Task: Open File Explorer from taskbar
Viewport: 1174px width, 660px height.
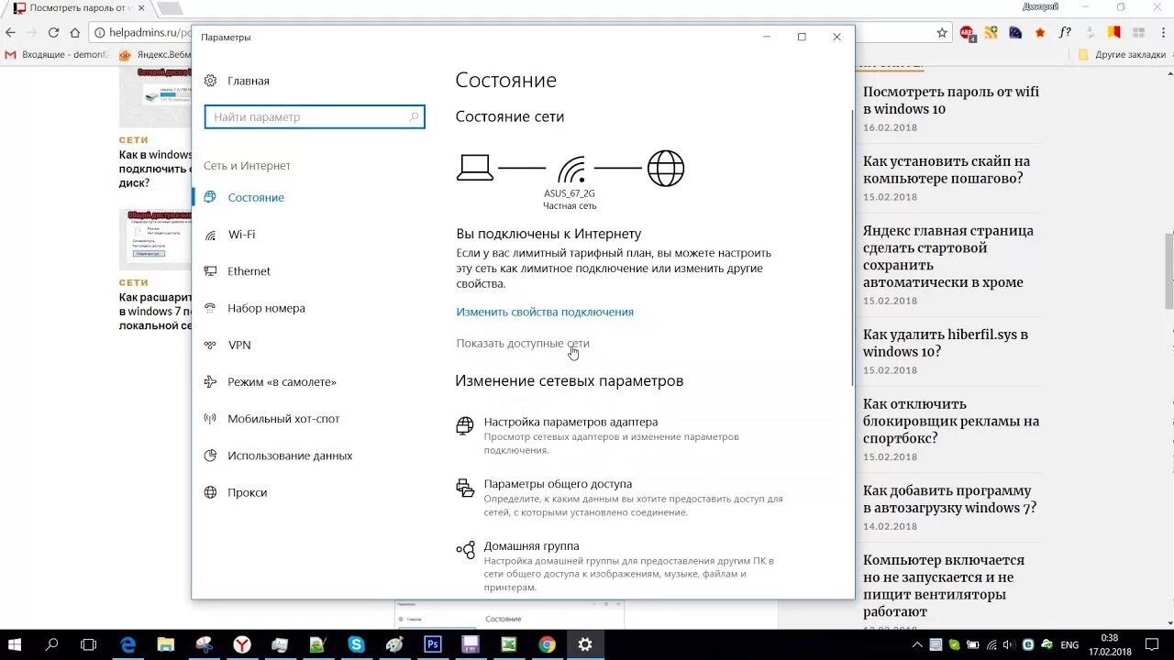Action: tap(165, 644)
